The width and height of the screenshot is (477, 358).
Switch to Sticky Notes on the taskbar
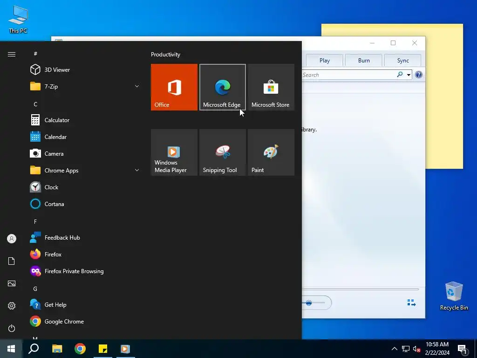pyautogui.click(x=103, y=349)
